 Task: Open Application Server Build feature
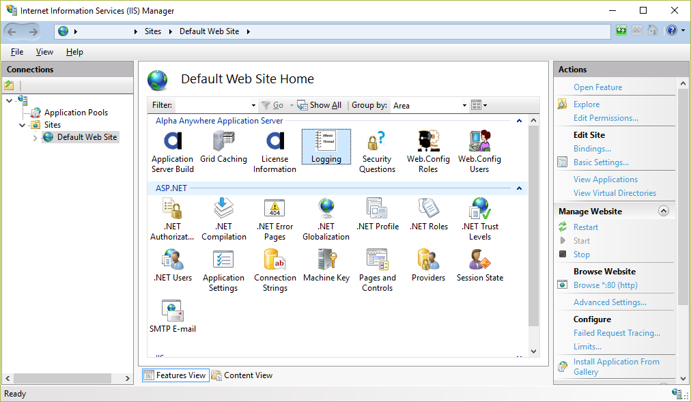[172, 152]
